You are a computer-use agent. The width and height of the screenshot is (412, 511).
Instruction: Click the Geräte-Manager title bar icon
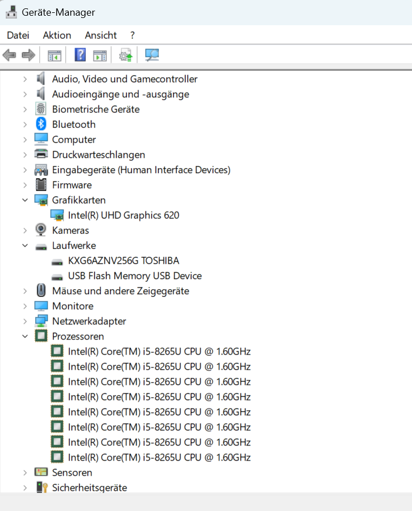[x=11, y=12]
